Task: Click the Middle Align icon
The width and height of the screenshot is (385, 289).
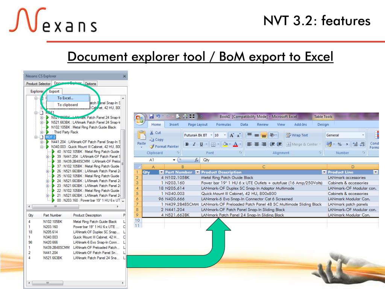Action: tap(256, 135)
